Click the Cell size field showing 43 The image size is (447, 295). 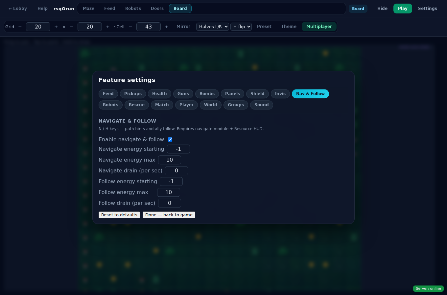click(x=149, y=27)
